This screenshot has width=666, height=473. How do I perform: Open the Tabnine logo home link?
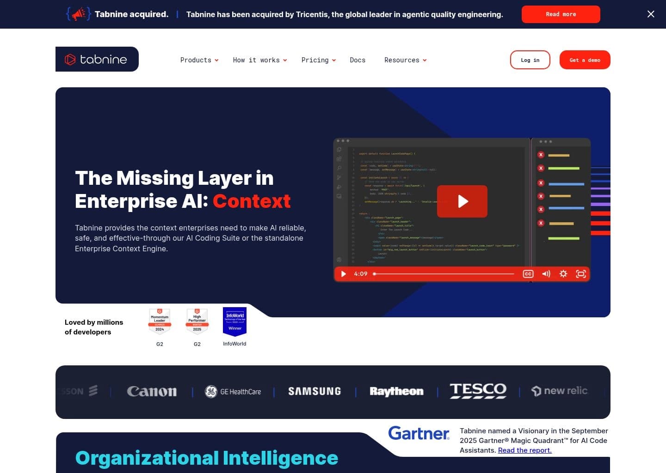coord(97,59)
